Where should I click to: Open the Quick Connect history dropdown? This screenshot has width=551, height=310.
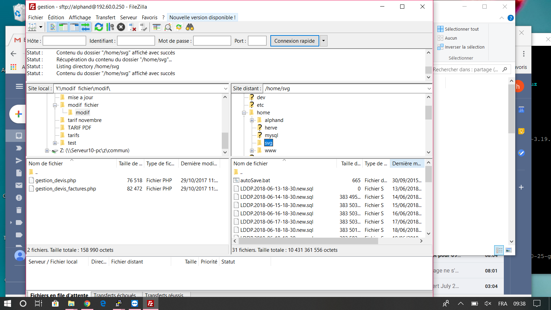(x=323, y=41)
